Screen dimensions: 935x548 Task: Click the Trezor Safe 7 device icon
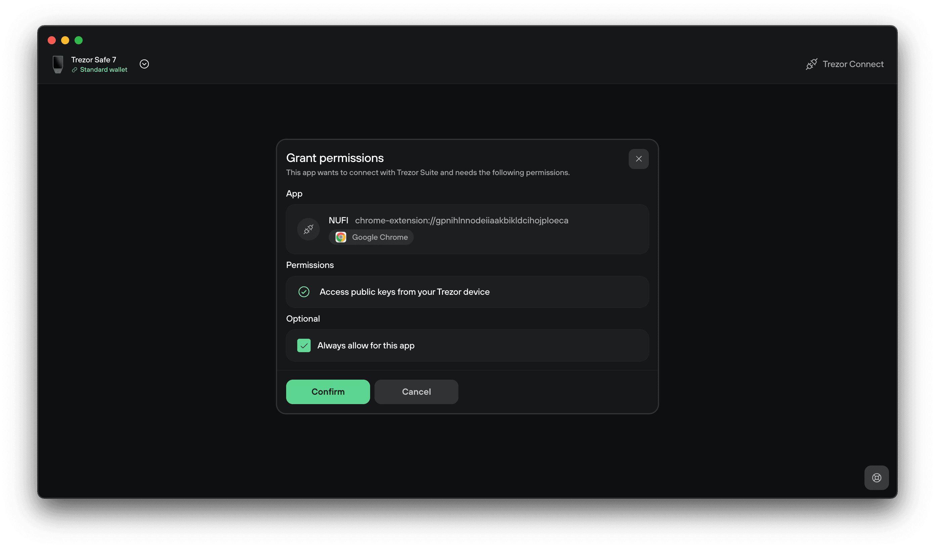click(58, 64)
